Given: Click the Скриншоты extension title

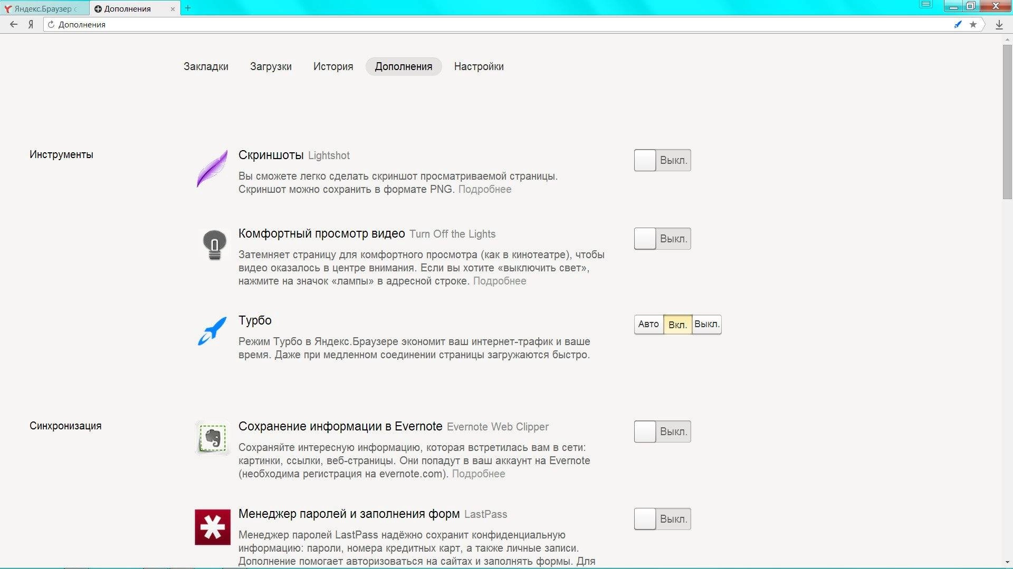Looking at the screenshot, I should [271, 155].
